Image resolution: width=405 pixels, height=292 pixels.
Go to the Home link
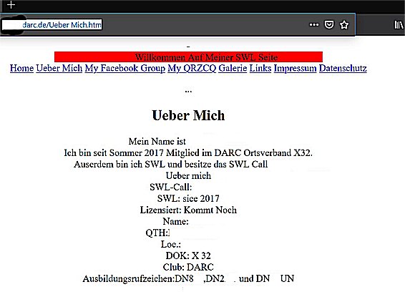tap(21, 68)
